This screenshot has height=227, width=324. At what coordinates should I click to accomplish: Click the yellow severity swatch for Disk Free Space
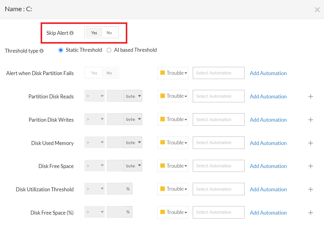[x=162, y=166]
